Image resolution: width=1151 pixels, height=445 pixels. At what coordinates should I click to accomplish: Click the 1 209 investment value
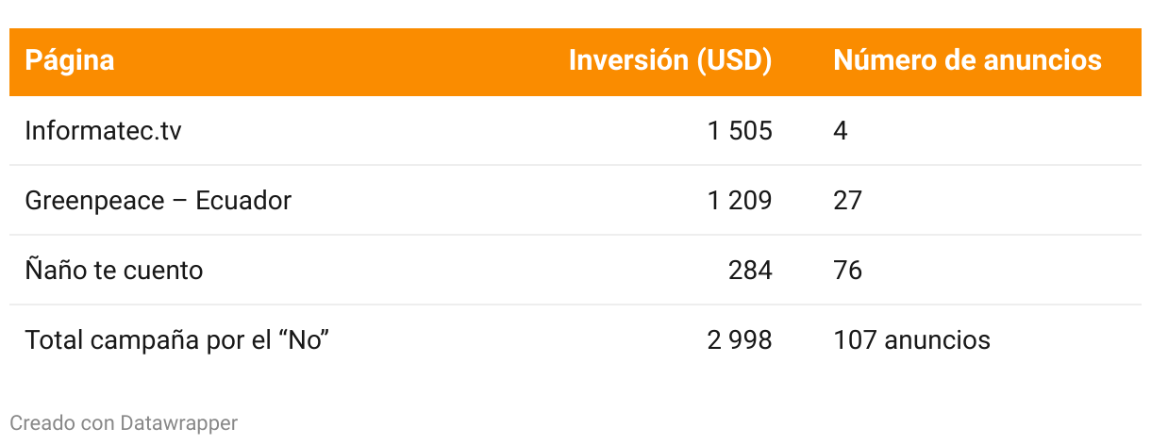pos(740,200)
